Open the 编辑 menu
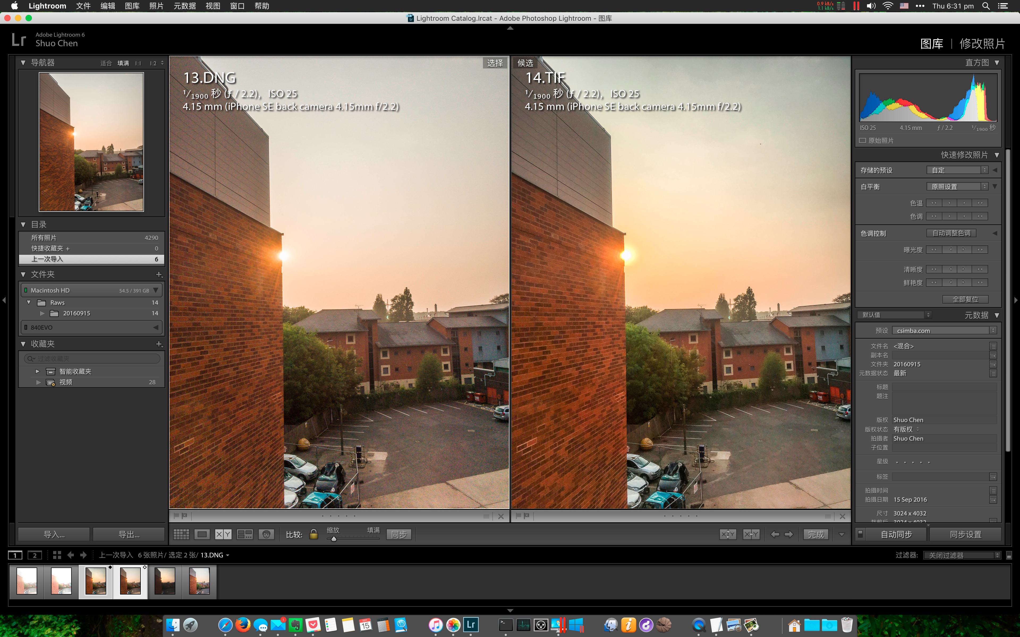Screen dimensions: 1020x637 tap(108, 6)
